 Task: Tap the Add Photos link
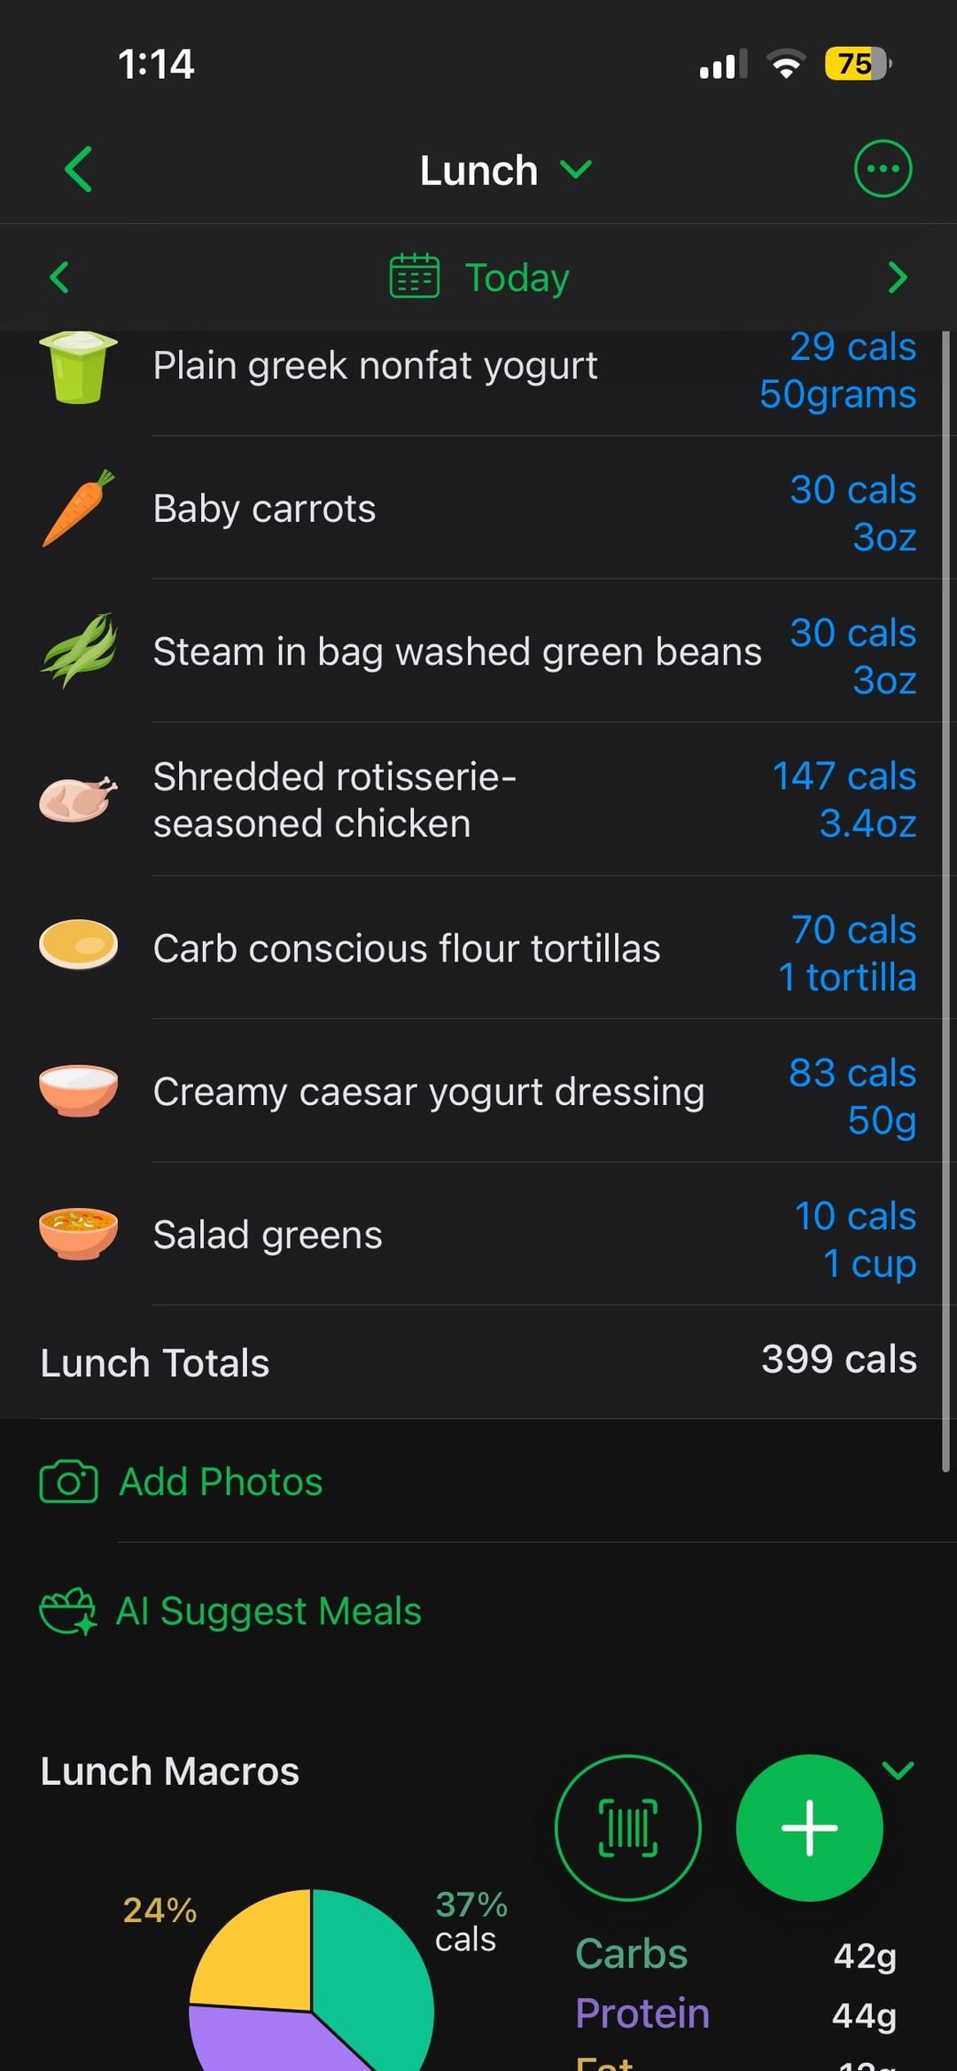point(221,1482)
